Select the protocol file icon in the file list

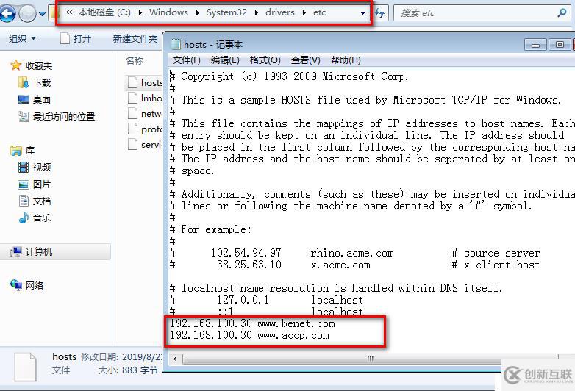[132, 129]
